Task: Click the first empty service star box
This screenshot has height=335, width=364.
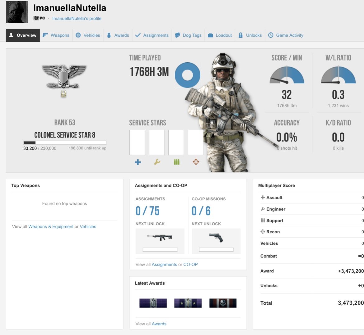Action: click(x=137, y=142)
